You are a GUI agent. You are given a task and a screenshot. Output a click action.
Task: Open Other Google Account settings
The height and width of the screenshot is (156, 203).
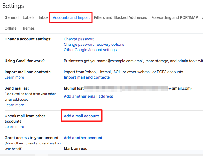(x=90, y=50)
